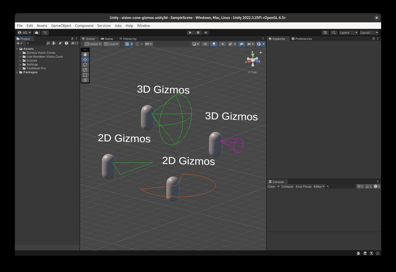Search by label tag in Project panel
The width and height of the screenshot is (396, 272).
pos(60,43)
